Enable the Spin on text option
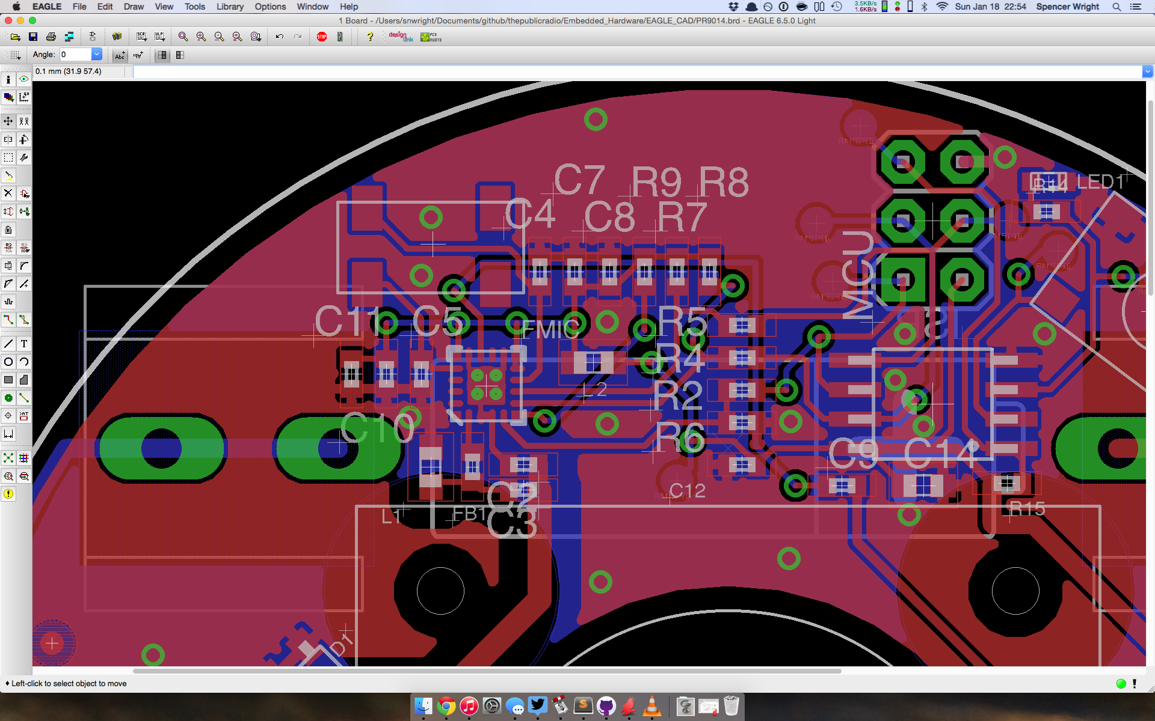Viewport: 1155px width, 721px height. (138, 55)
